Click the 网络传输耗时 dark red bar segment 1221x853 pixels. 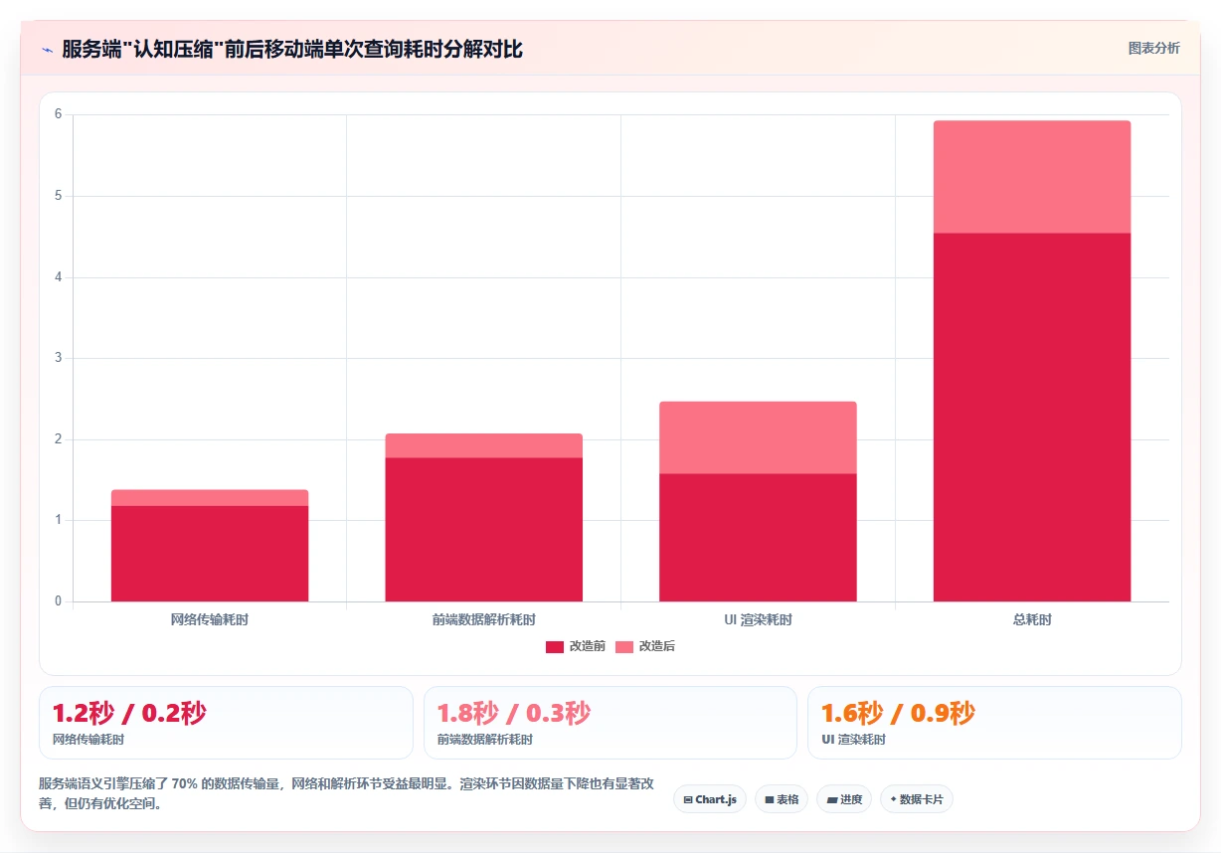210,554
